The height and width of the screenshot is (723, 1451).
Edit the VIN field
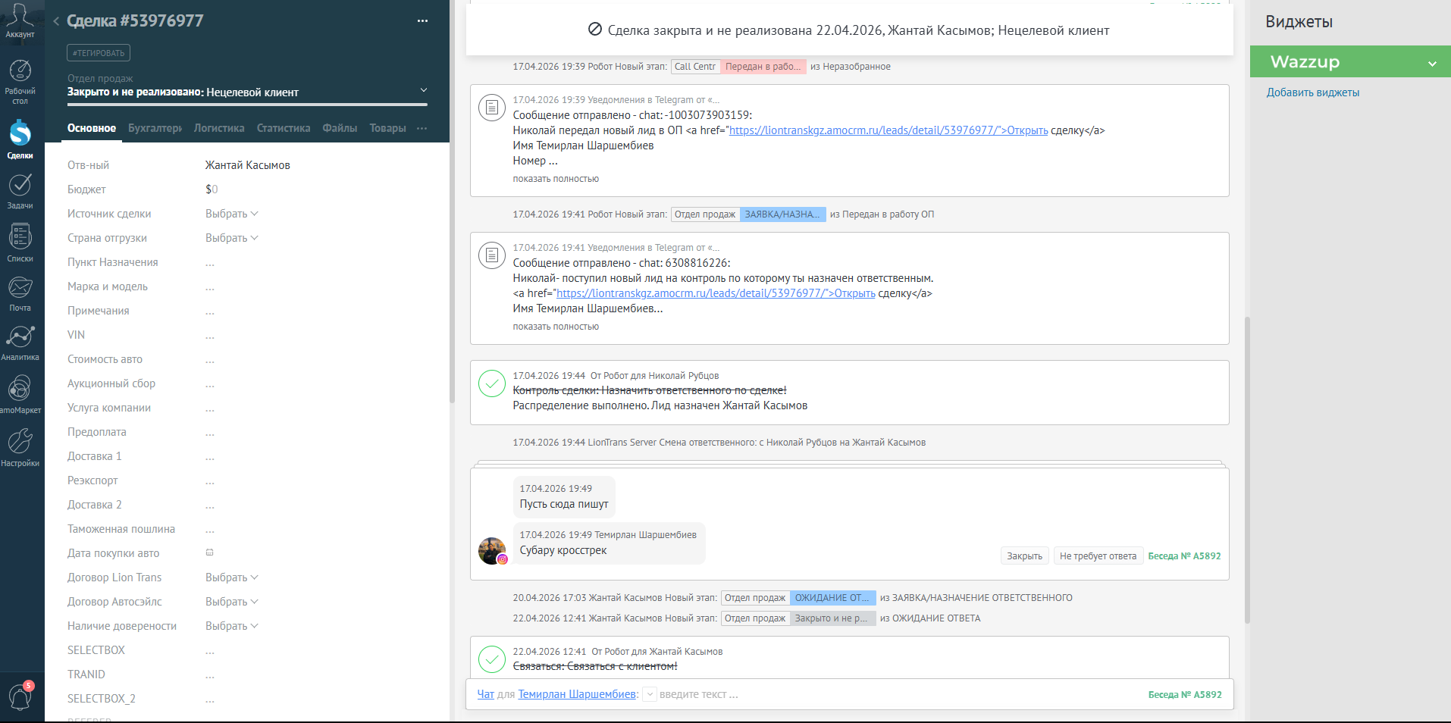tap(210, 335)
